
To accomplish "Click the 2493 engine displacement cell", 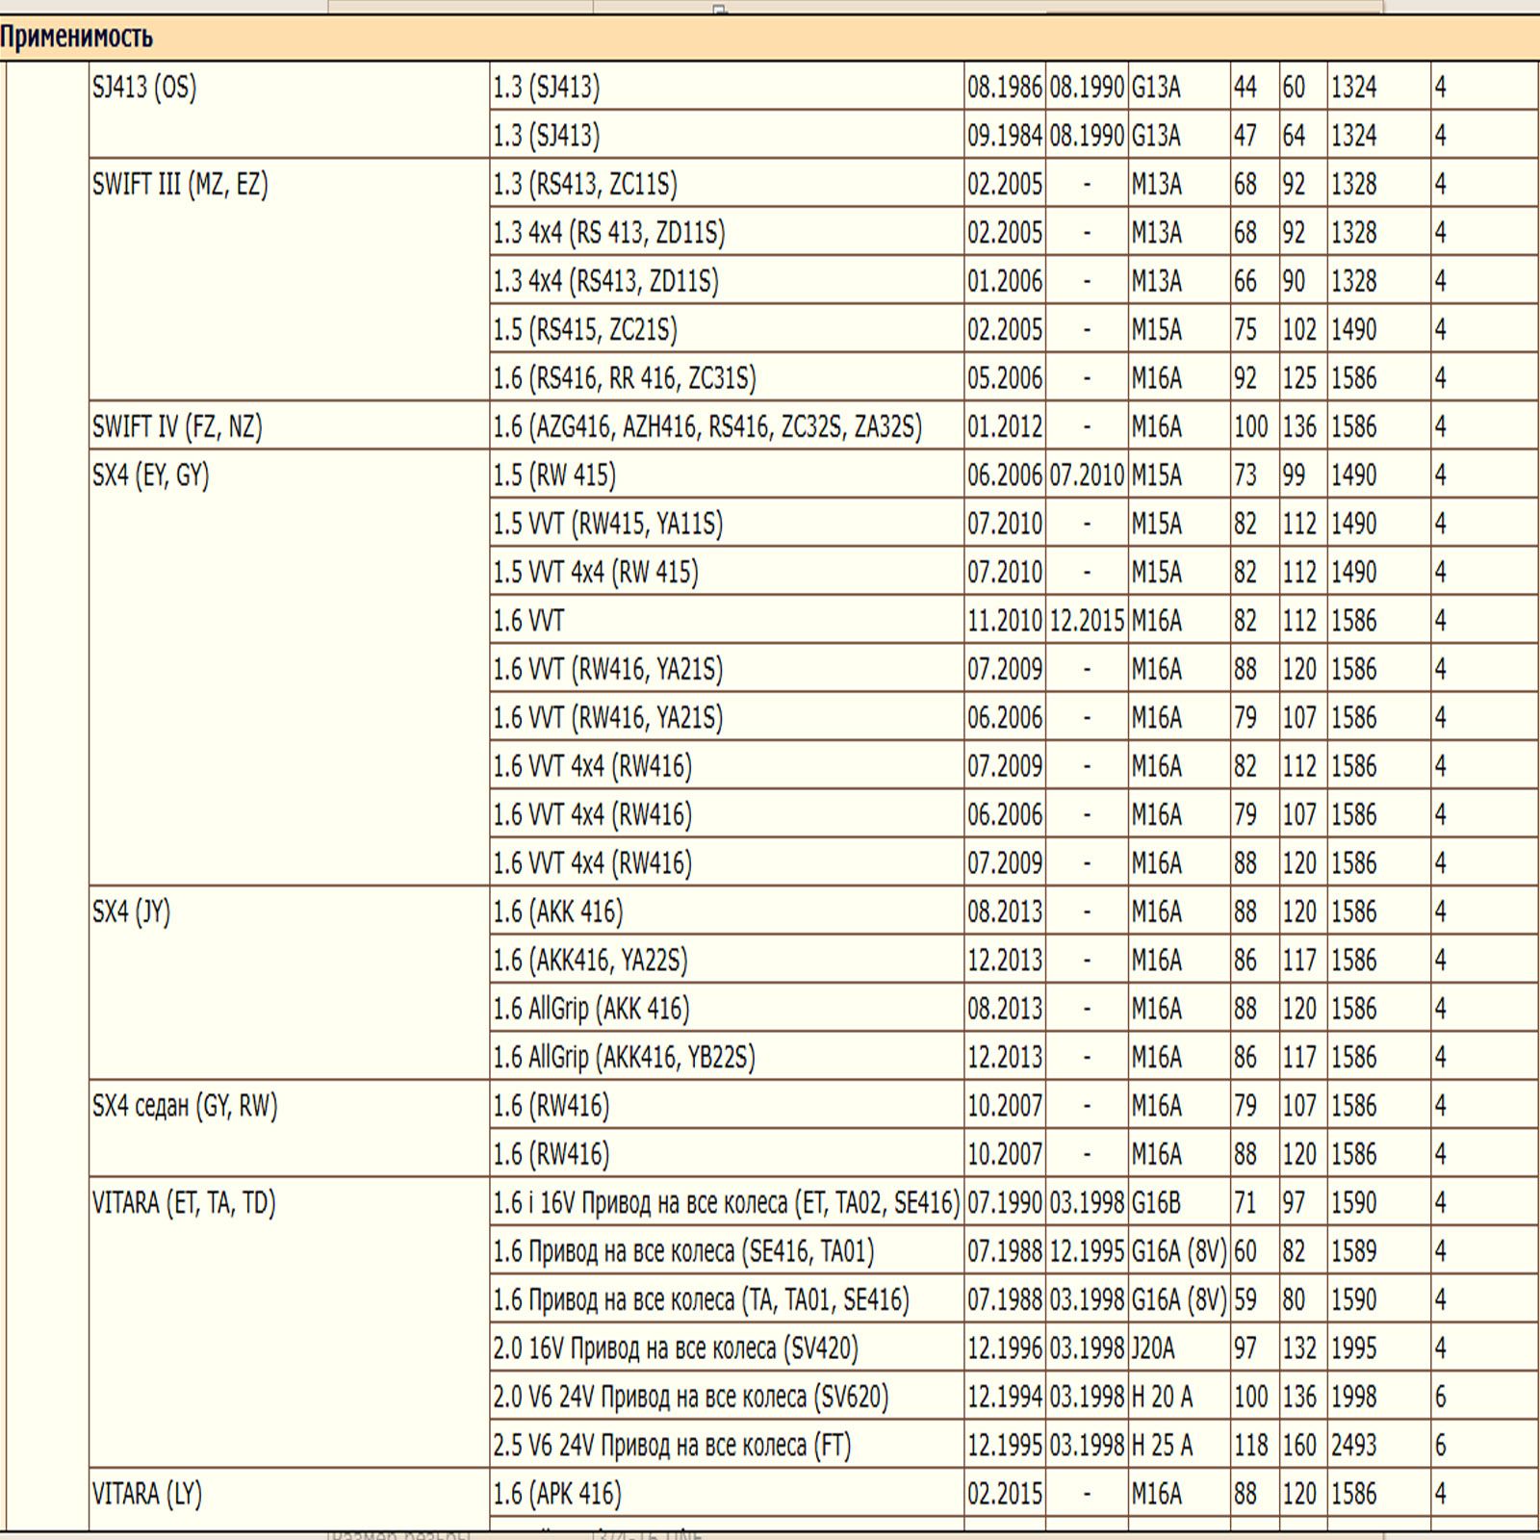I will click(x=1354, y=1446).
